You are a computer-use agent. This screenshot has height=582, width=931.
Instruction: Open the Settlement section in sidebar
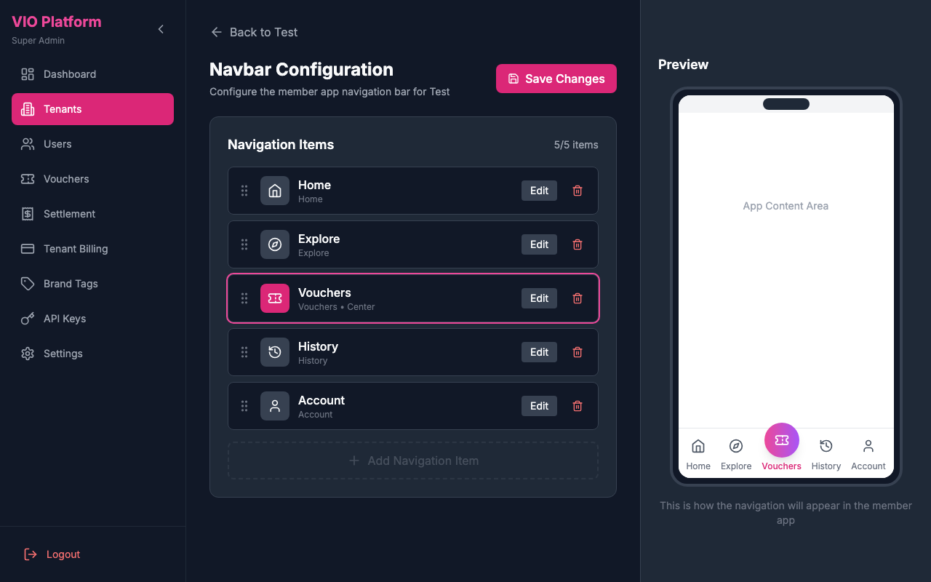[x=69, y=214]
